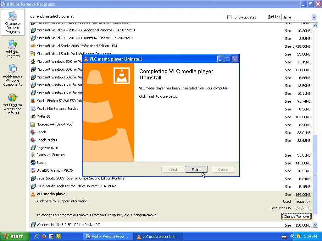
Task: Click the security shield tray icon
Action: 299,236
